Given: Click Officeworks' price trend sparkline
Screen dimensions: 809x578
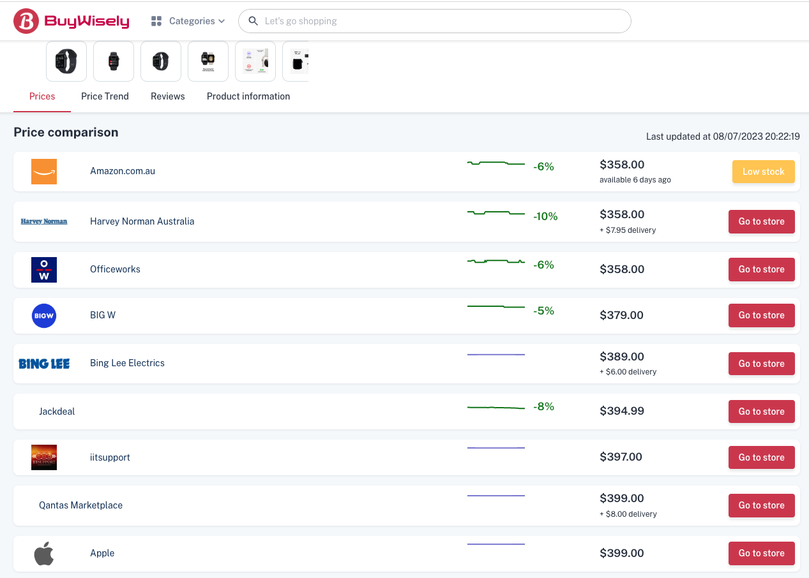Looking at the screenshot, I should click(496, 261).
